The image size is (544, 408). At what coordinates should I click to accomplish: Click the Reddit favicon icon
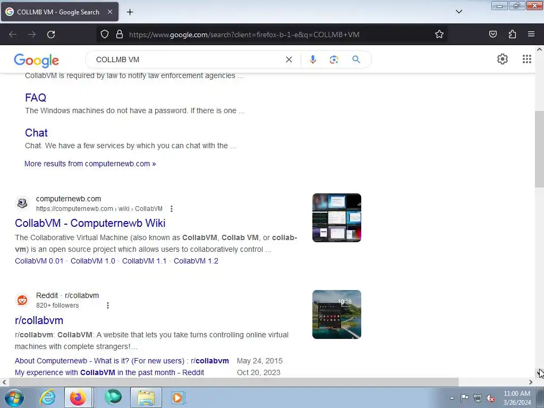tap(22, 300)
